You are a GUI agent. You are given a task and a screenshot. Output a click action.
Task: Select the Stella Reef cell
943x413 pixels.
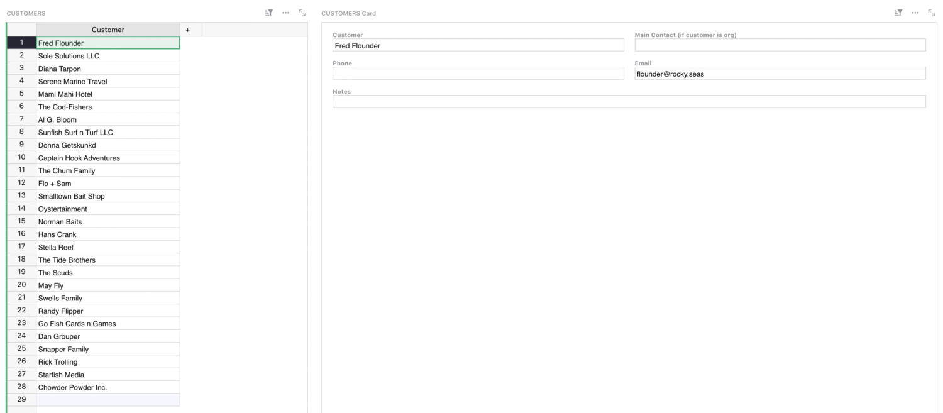(x=108, y=247)
